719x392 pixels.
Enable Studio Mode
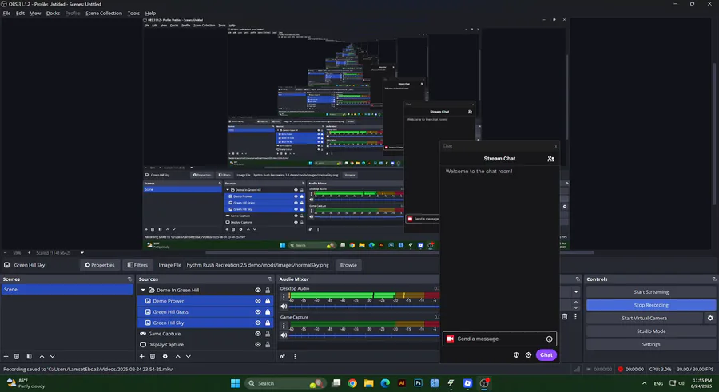pyautogui.click(x=651, y=331)
